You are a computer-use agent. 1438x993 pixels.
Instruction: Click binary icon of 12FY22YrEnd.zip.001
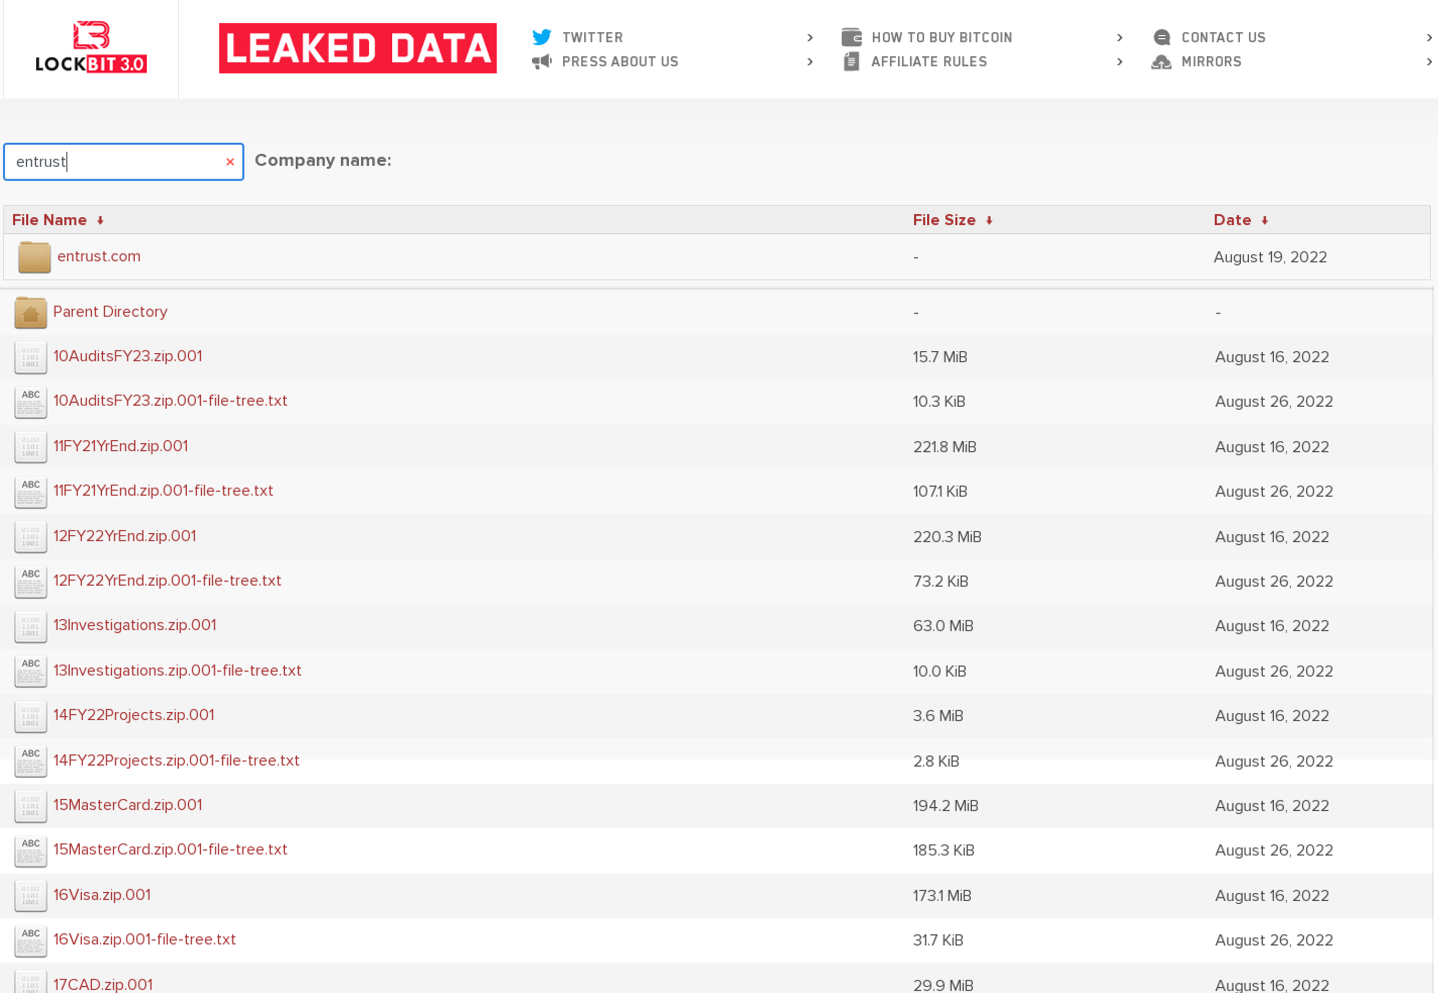click(31, 538)
